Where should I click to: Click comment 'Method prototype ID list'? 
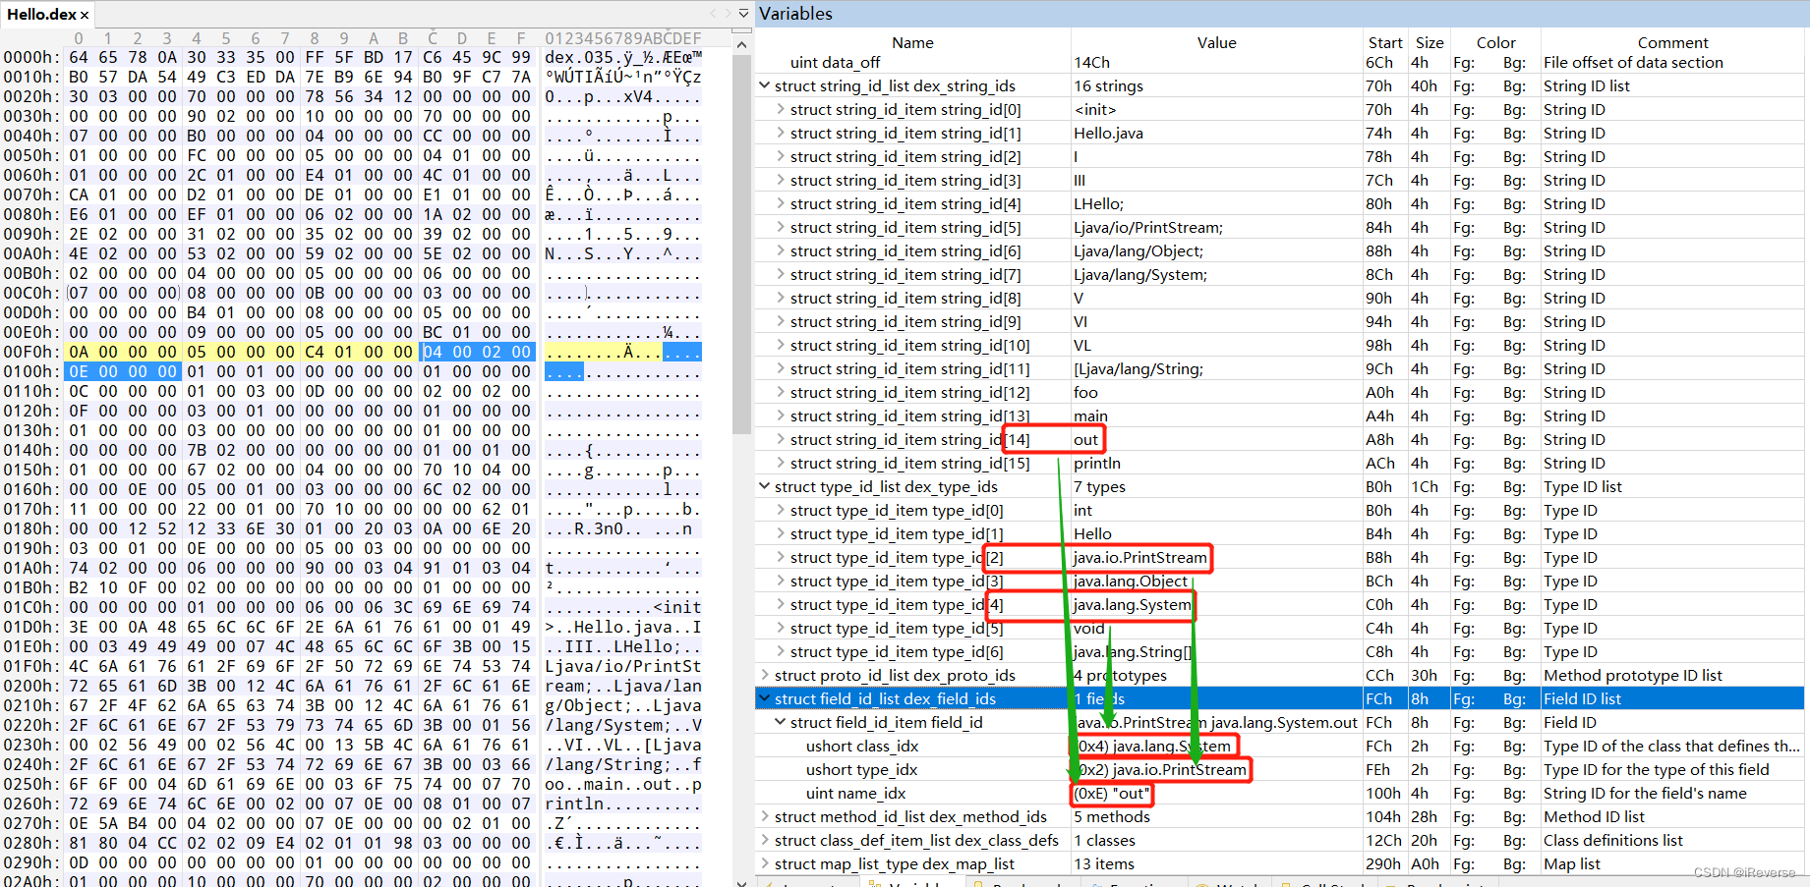pyautogui.click(x=1632, y=675)
